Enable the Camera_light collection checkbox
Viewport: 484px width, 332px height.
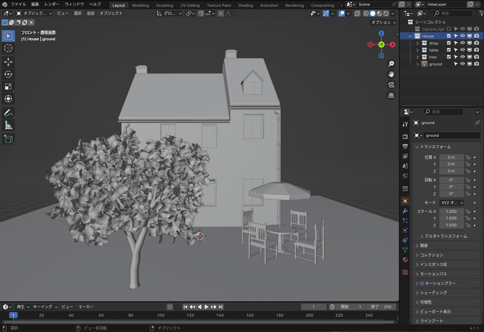pos(449,29)
